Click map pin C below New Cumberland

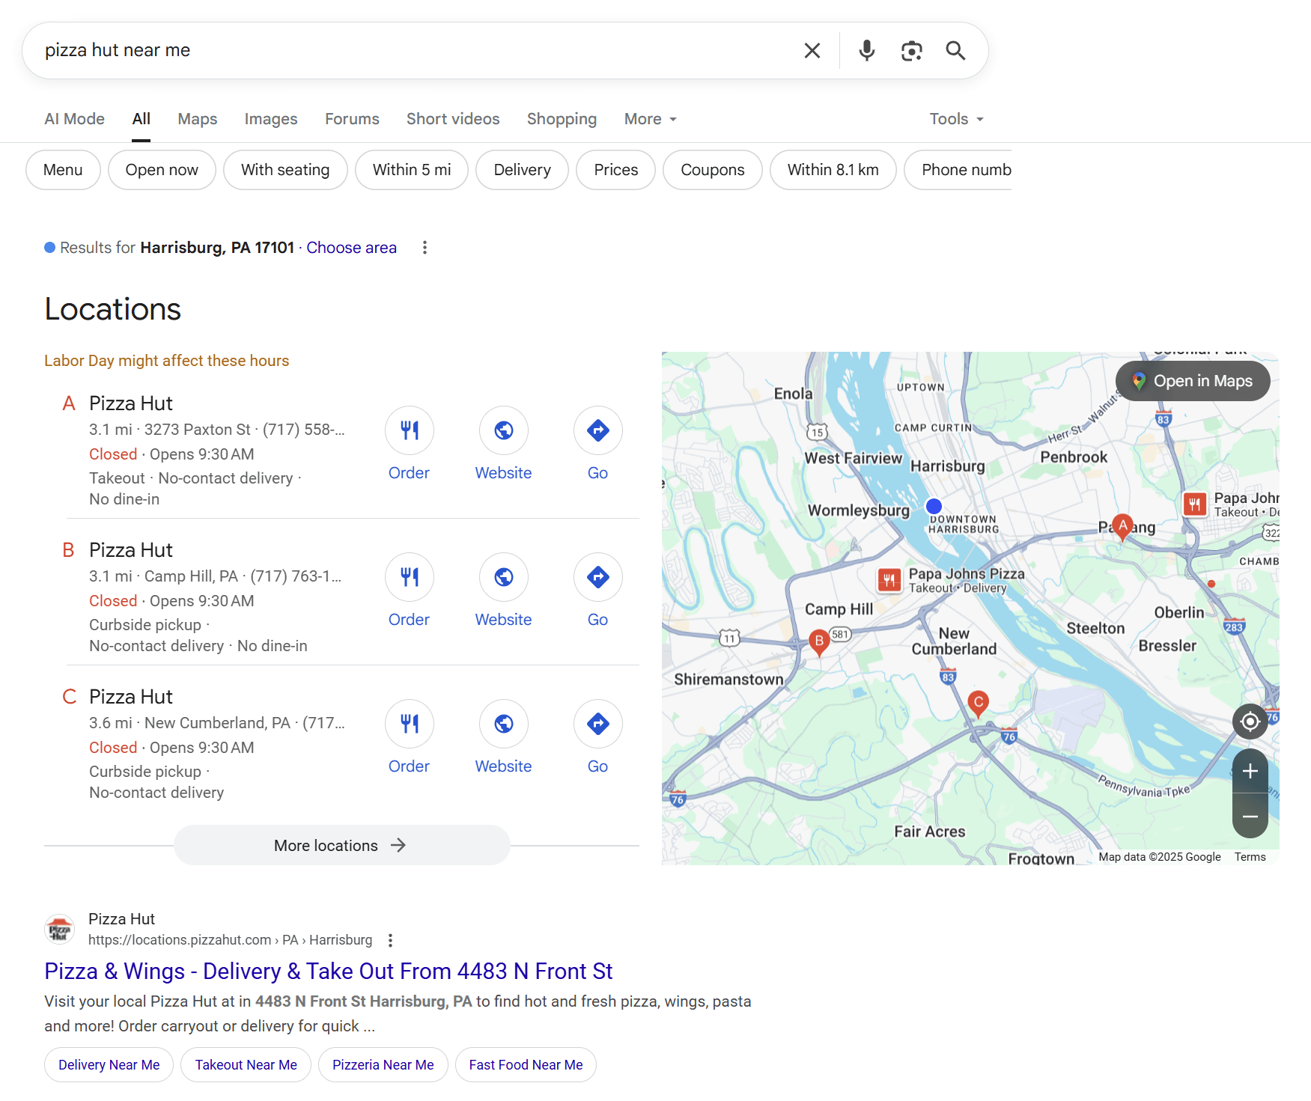click(x=978, y=704)
